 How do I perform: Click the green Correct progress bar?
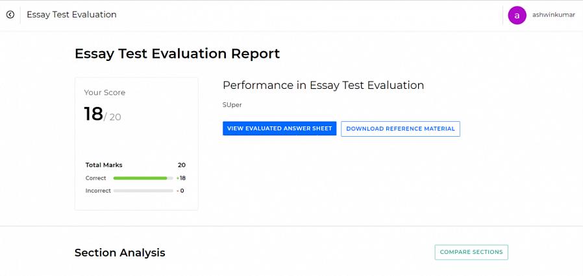pos(140,178)
